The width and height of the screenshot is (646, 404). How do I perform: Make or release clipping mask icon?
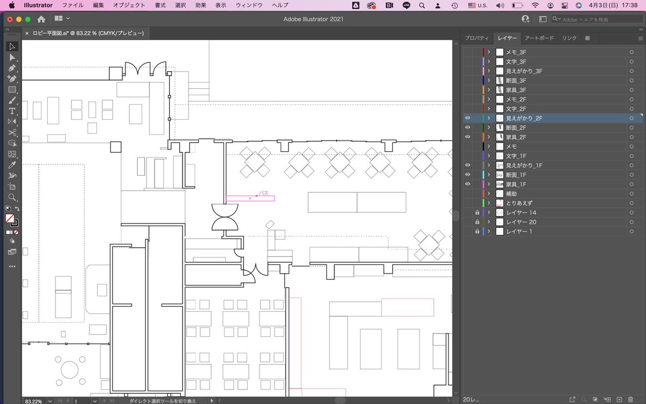(595, 399)
